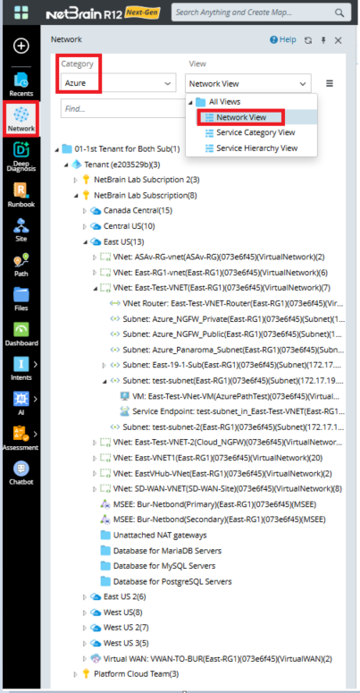
Task: Open Runbook from the sidebar
Action: pyautogui.click(x=21, y=194)
